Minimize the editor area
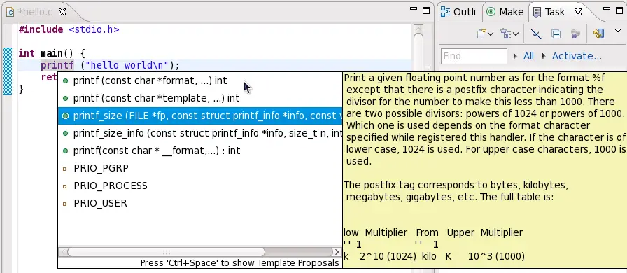 click(414, 9)
